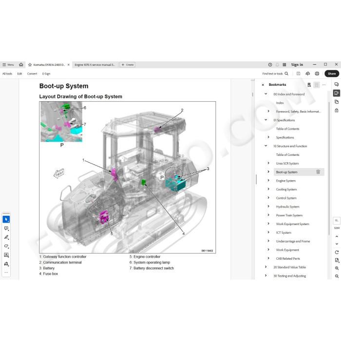The height and width of the screenshot is (341, 341).
Task: Open the Convert menu
Action: [x=32, y=74]
